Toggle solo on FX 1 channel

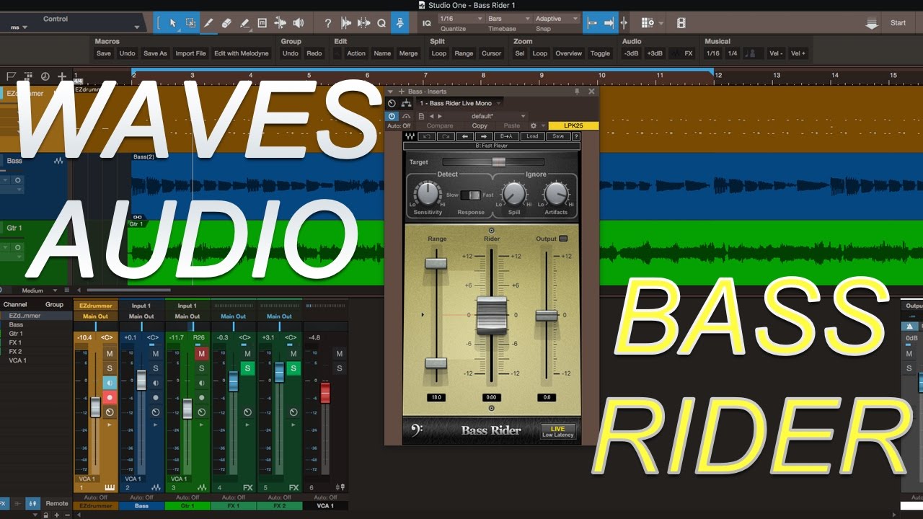(247, 368)
